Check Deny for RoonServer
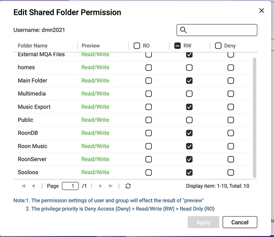Viewport: 274px width, 237px height. [x=231, y=159]
